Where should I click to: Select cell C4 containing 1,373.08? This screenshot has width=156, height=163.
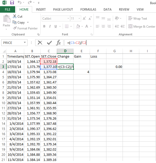[49, 72]
